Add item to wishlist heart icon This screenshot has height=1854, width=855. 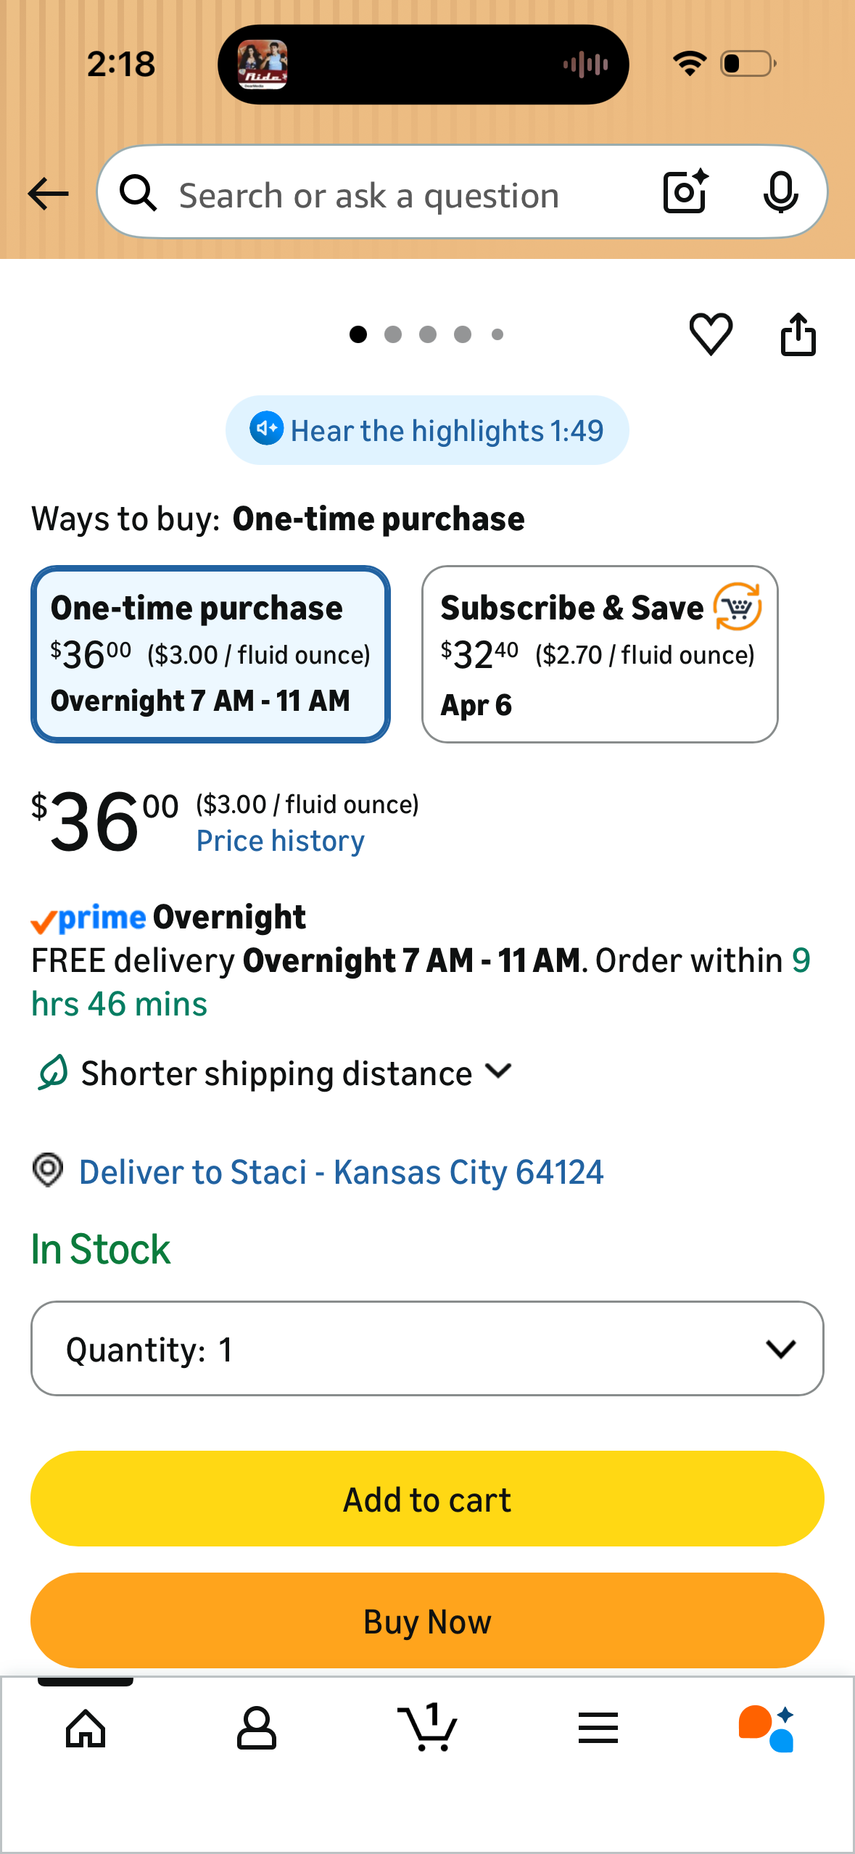[x=711, y=334]
